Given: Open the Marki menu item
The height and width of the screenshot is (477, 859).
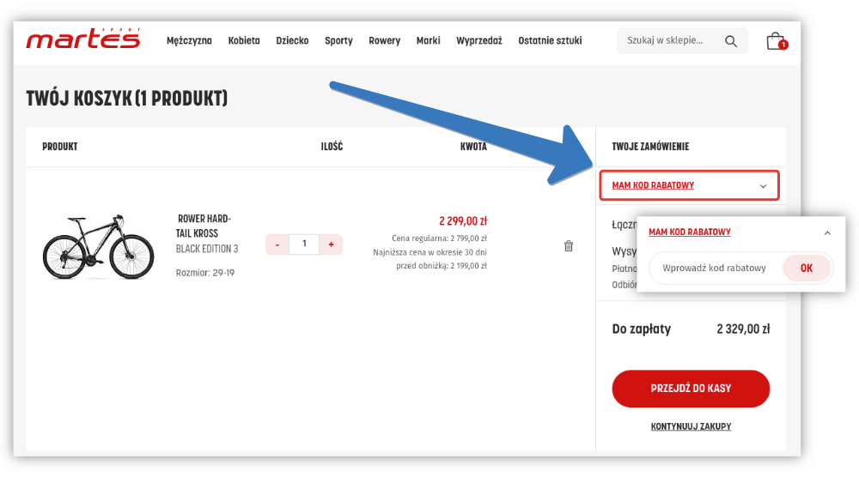Looking at the screenshot, I should click(x=428, y=41).
